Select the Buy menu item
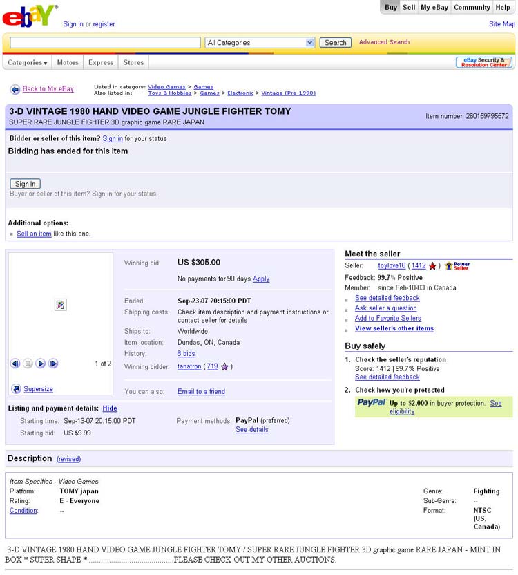518x575 pixels. point(391,8)
